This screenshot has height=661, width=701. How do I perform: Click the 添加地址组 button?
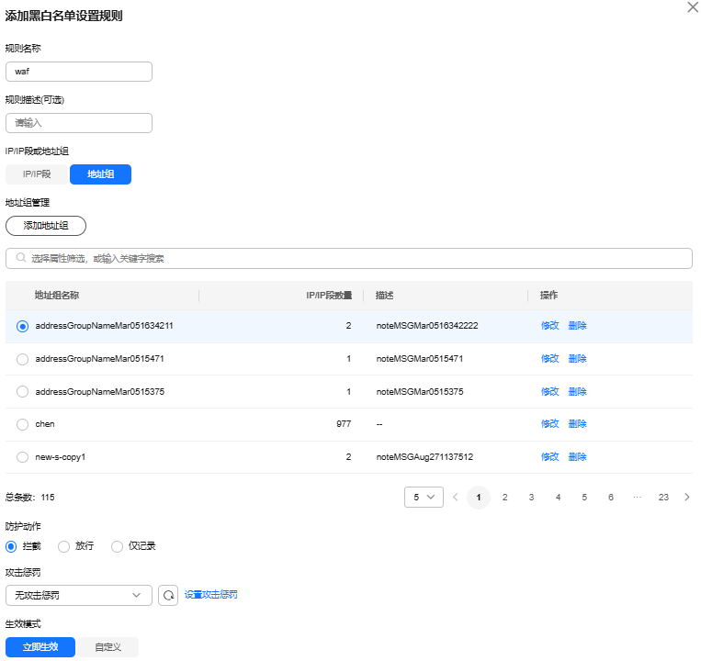[46, 226]
